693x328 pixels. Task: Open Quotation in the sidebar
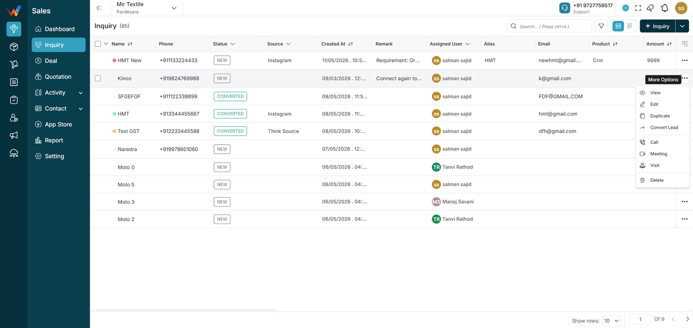58,77
